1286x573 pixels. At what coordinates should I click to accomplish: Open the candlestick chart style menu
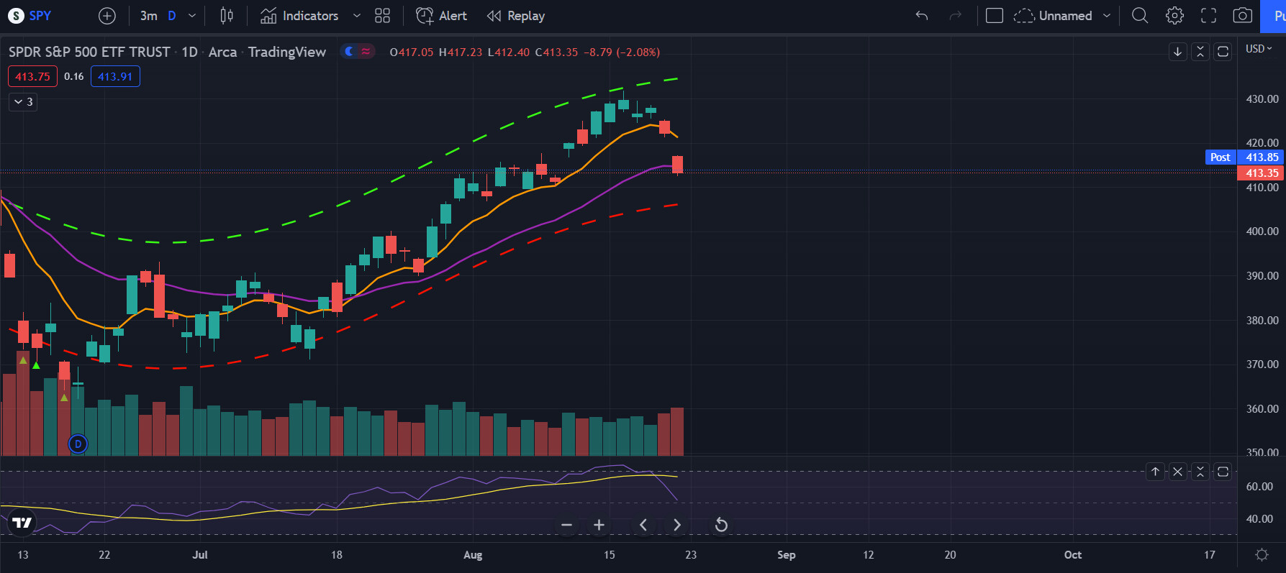[x=227, y=16]
